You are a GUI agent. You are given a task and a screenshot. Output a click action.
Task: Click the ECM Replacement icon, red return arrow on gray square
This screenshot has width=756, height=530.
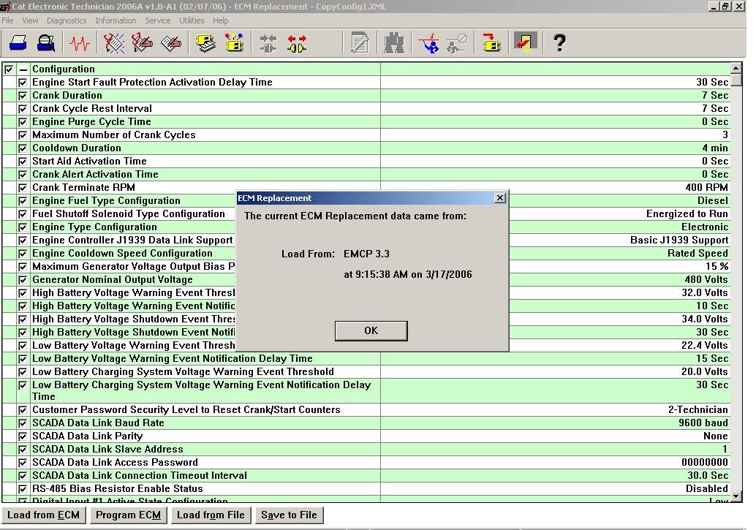pyautogui.click(x=526, y=43)
